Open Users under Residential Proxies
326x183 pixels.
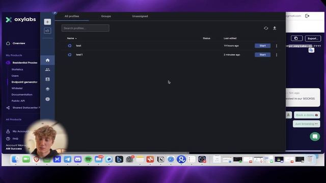15,76
